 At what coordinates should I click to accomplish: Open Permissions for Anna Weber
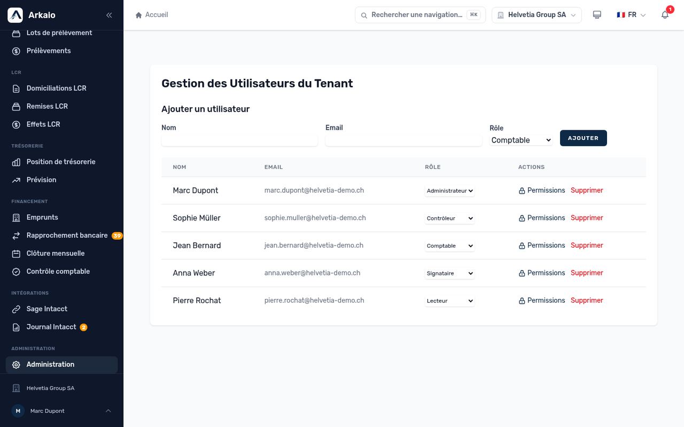(541, 273)
